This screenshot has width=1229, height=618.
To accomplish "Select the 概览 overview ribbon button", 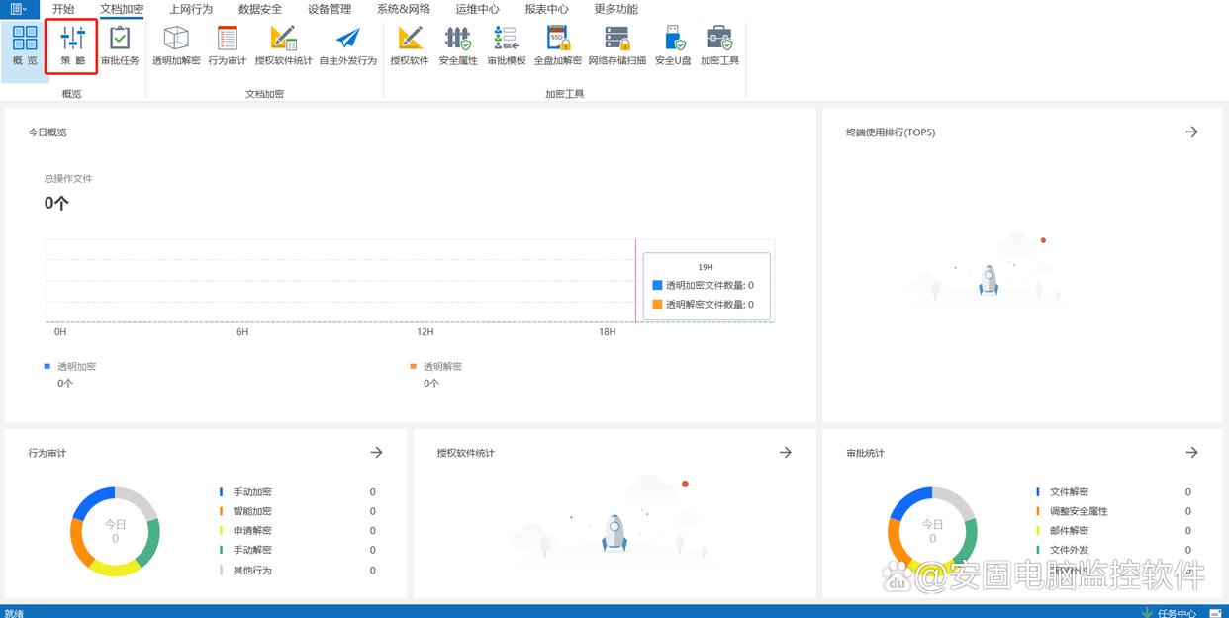I will [25, 45].
